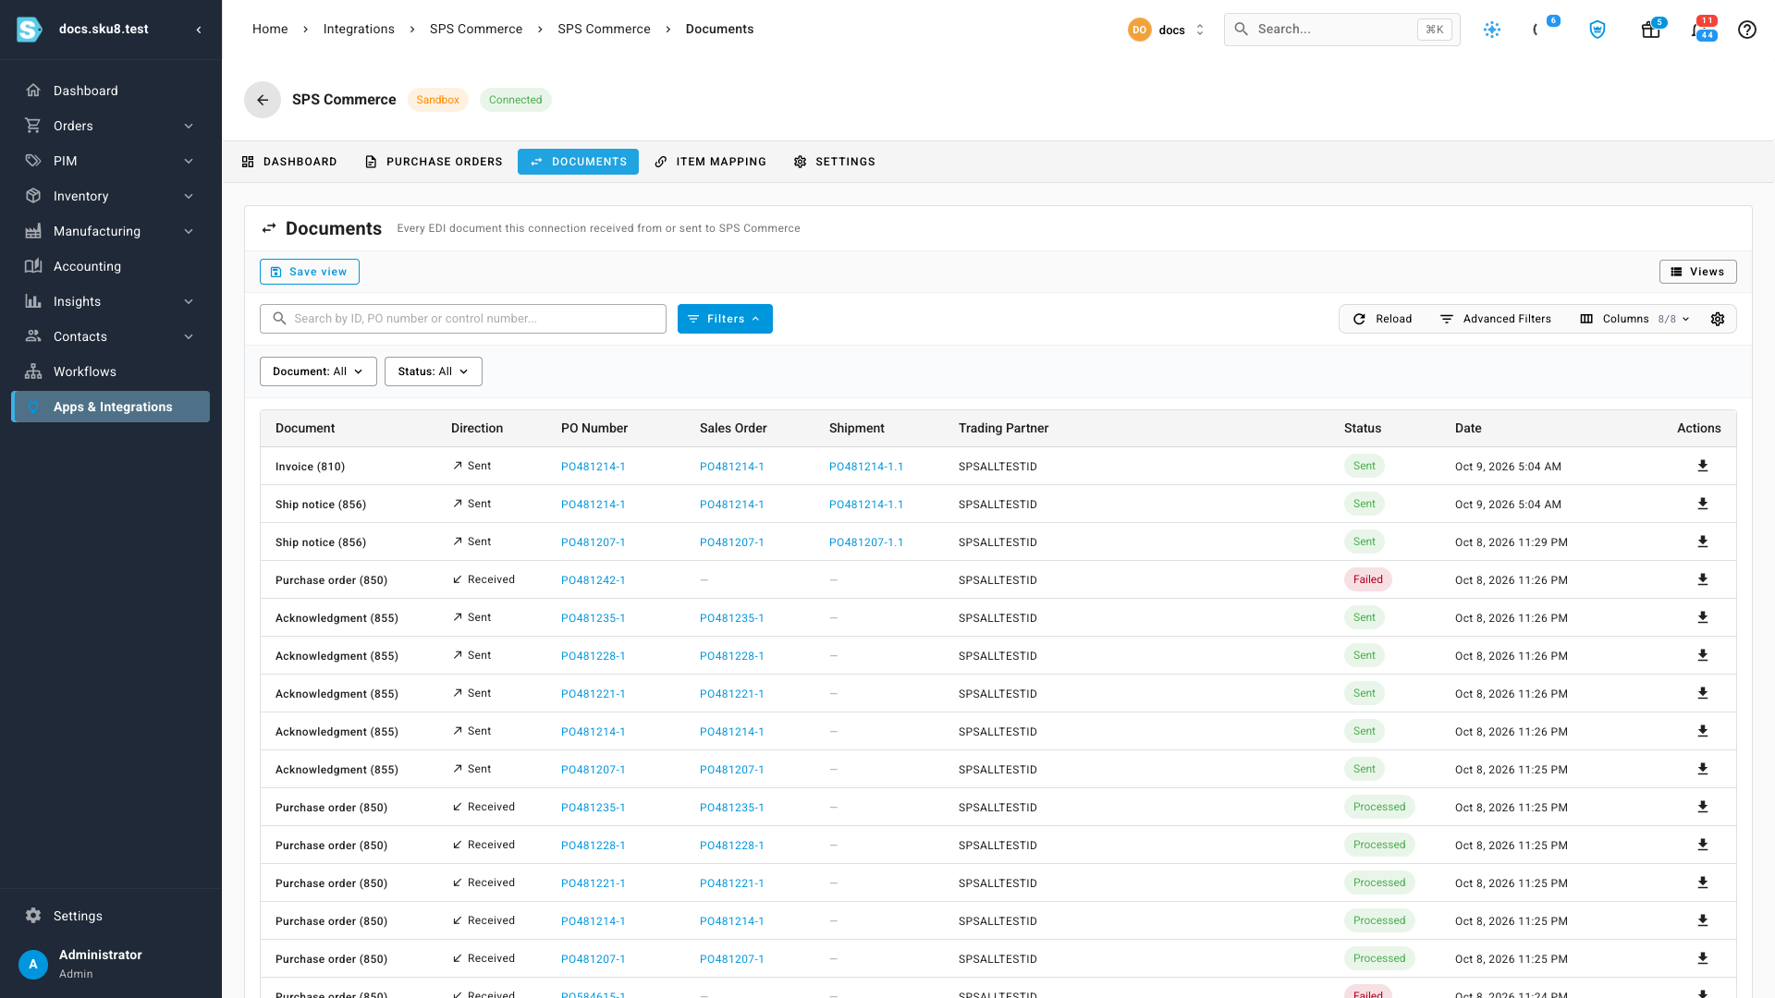This screenshot has height=998, width=1775.
Task: Open shipment link PO481214-1.1 in Invoice row
Action: [x=866, y=467]
